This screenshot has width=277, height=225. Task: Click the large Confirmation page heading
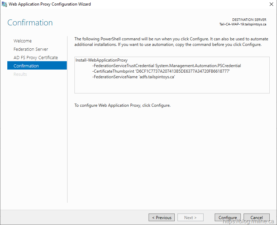click(x=30, y=23)
